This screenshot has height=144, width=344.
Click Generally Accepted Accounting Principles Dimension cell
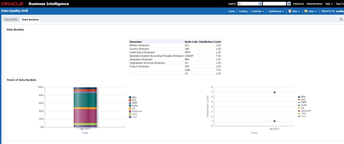pyautogui.click(x=157, y=56)
